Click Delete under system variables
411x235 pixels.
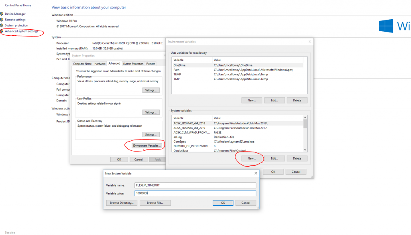tap(297, 158)
